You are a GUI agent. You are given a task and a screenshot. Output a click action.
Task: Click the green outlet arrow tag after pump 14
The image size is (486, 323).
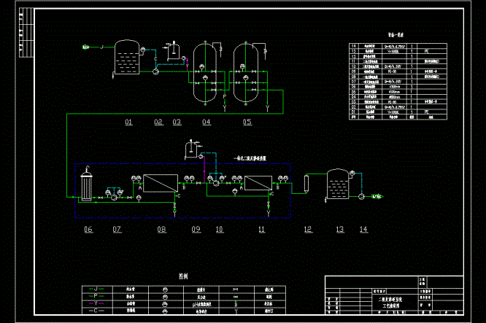tap(377, 196)
